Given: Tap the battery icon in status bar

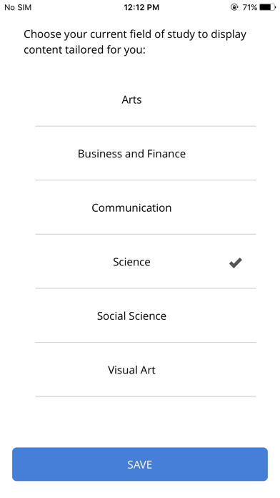Looking at the screenshot, I should point(268,7).
